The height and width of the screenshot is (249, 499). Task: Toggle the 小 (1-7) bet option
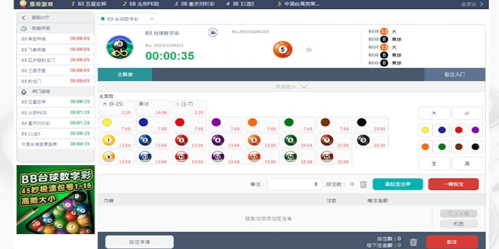pos(188,108)
